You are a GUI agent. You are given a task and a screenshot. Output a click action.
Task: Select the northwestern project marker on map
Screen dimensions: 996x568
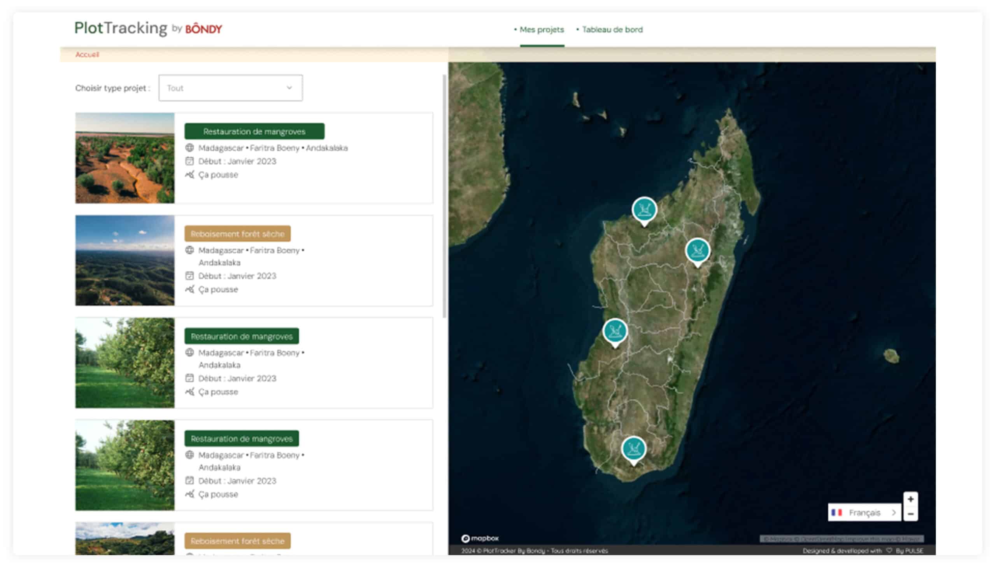point(644,211)
